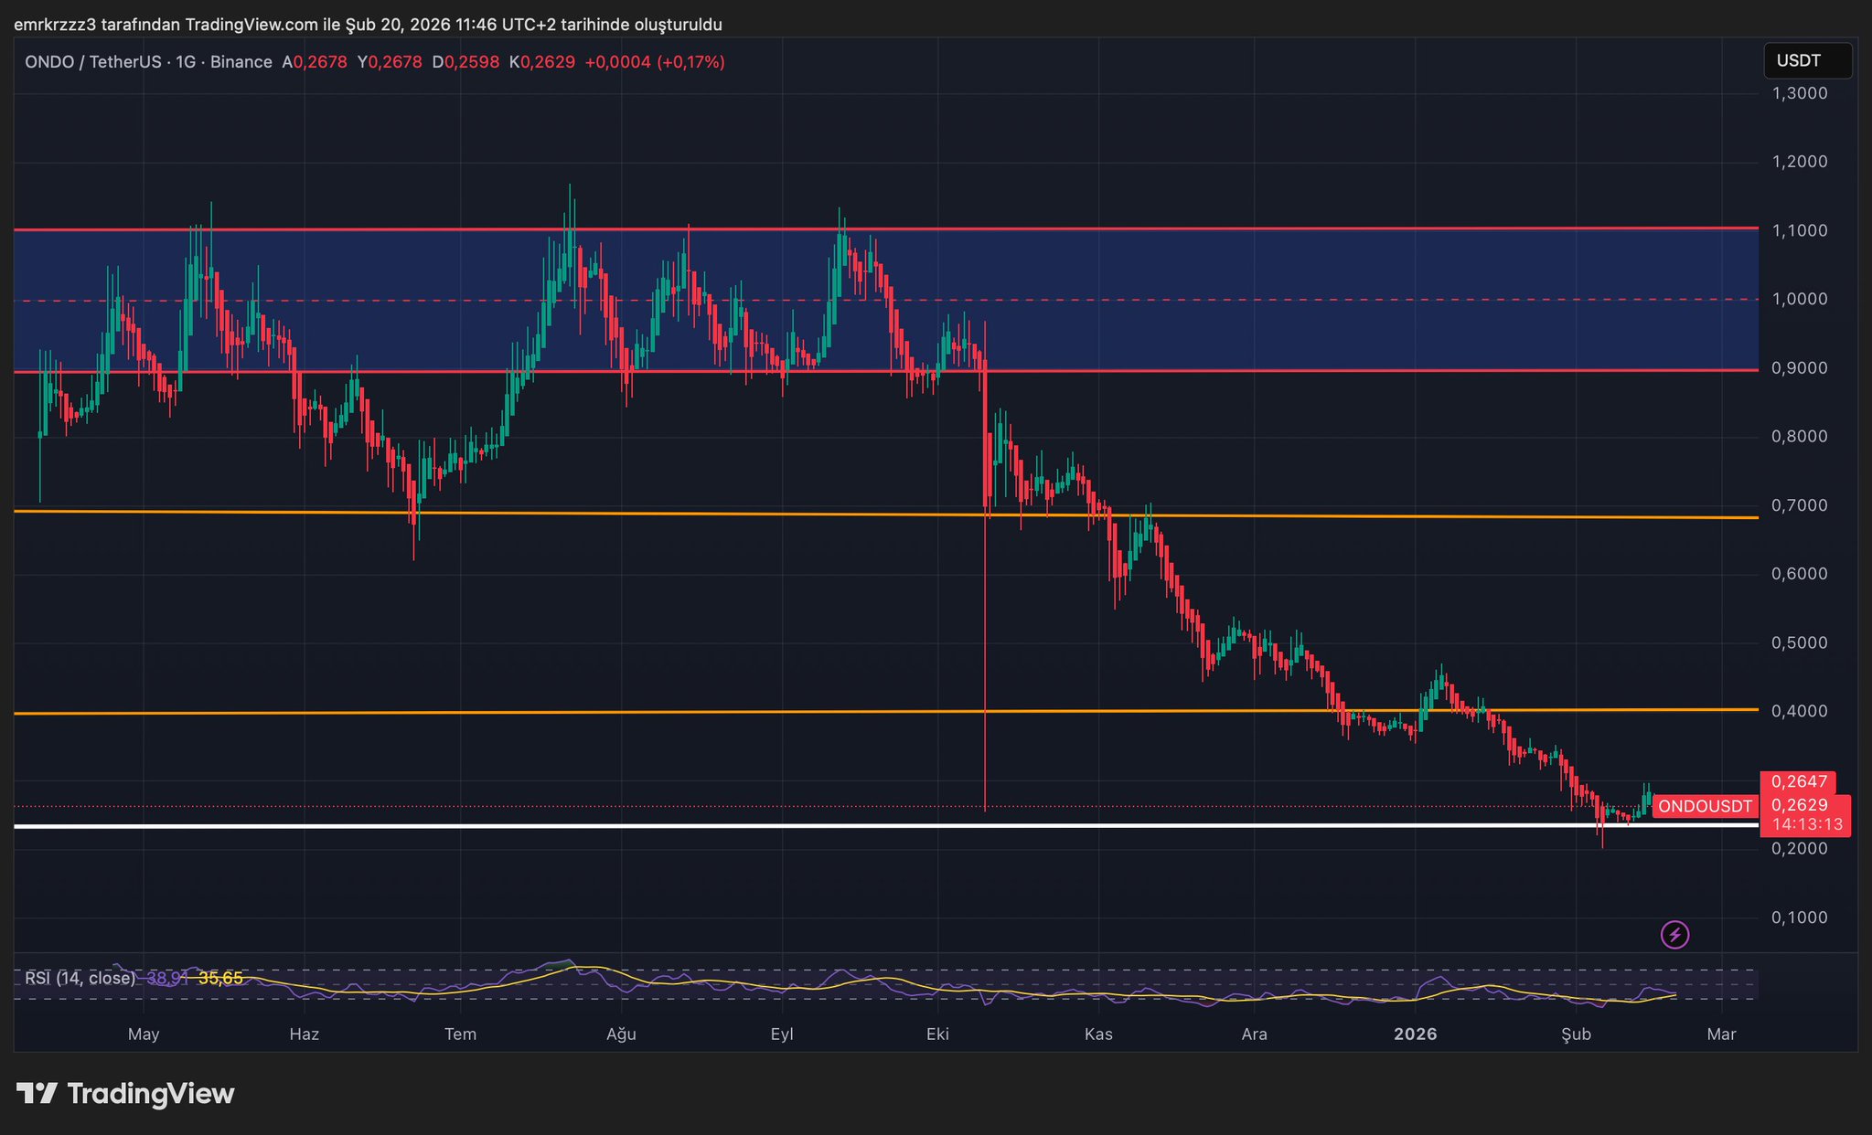Click the purple lightning bolt icon
The image size is (1872, 1135).
[x=1674, y=935]
